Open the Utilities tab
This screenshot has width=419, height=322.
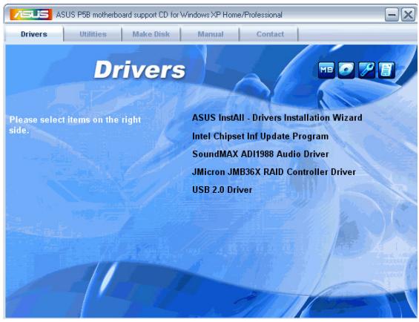coord(93,34)
